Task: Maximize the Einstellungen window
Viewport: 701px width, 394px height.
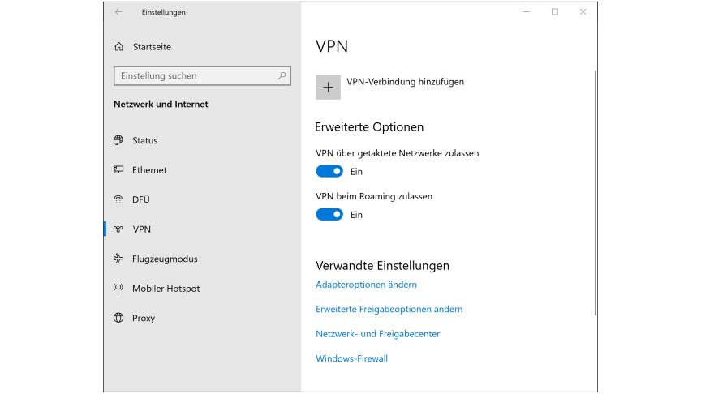Action: (555, 12)
